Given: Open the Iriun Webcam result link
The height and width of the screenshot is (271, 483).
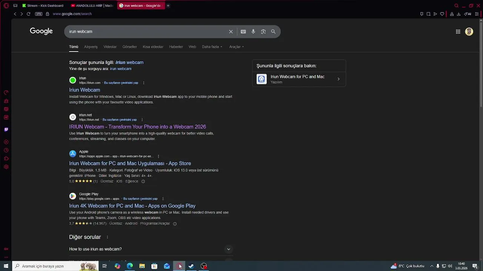Looking at the screenshot, I should pyautogui.click(x=85, y=90).
